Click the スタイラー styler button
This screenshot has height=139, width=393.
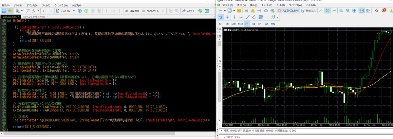click(x=189, y=11)
